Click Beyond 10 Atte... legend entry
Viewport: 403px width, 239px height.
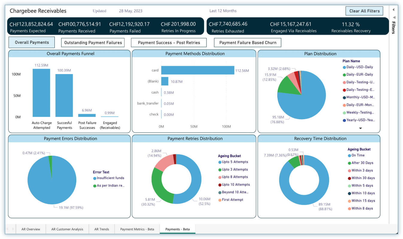tap(233, 192)
